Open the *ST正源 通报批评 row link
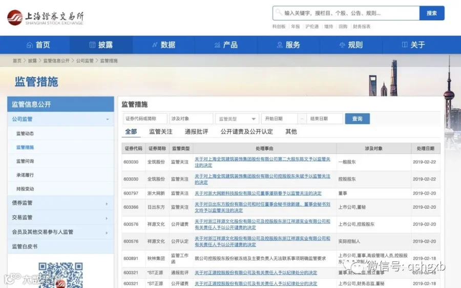The width and height of the screenshot is (461, 288). coord(256,273)
